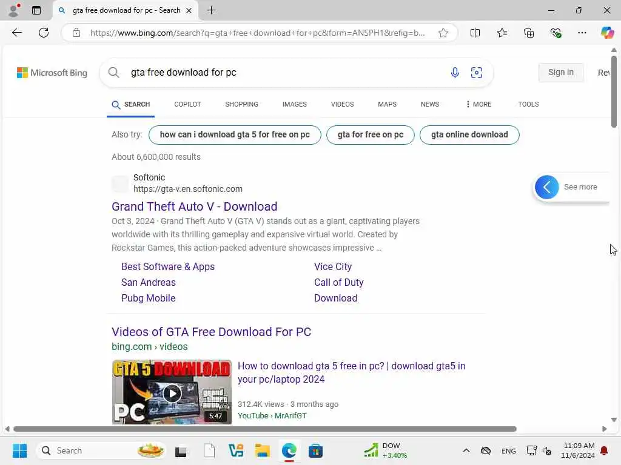
Task: Open bing.com › videos link
Action: tap(150, 347)
